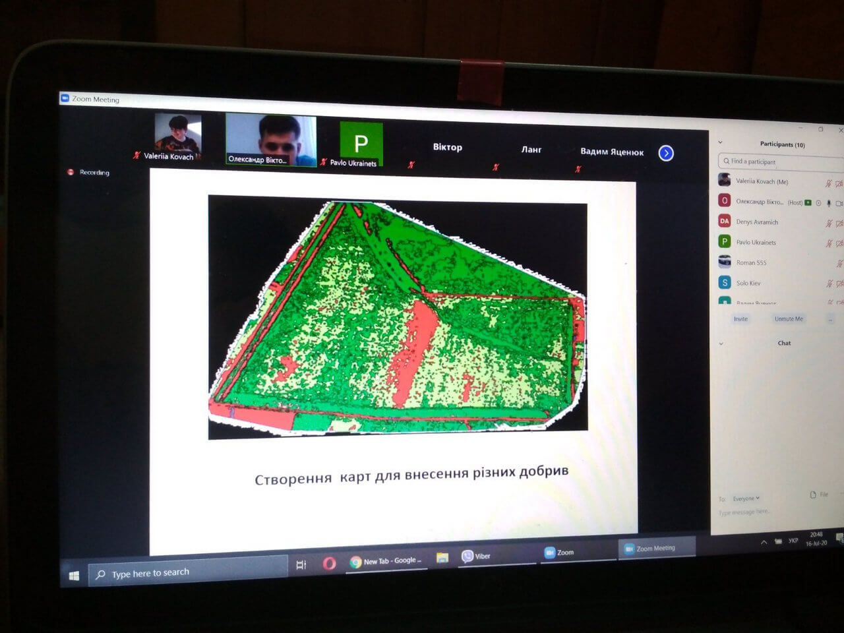Click the host's microphone icon in participants list

[x=829, y=203]
